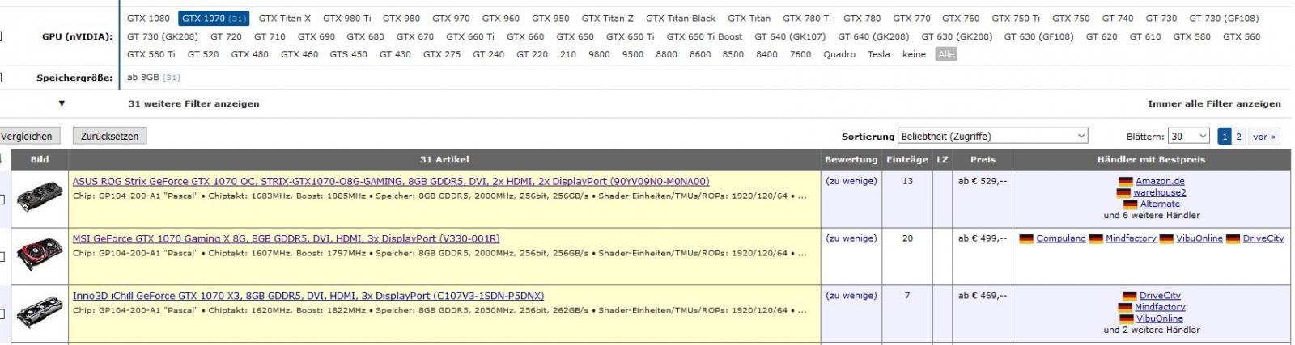Open the Blättern items-per-page dropdown
The width and height of the screenshot is (1295, 345).
[x=1189, y=137]
